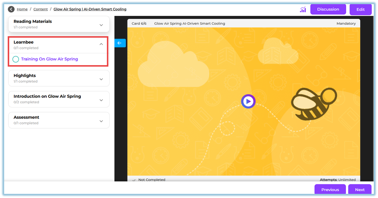Viewport: 378px width, 198px height.
Task: Click the Not Completed checkmark icon
Action: point(133,180)
